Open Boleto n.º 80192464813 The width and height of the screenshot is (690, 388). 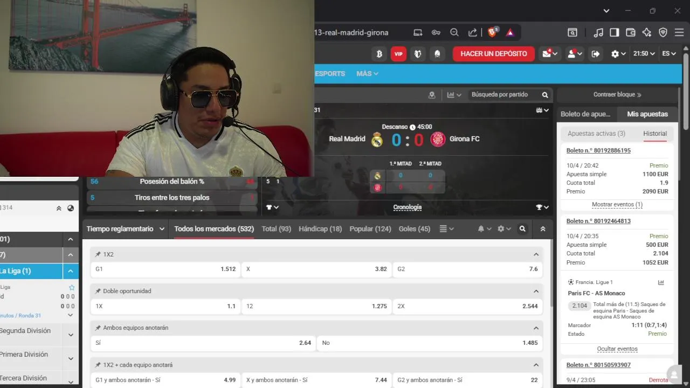tap(598, 221)
